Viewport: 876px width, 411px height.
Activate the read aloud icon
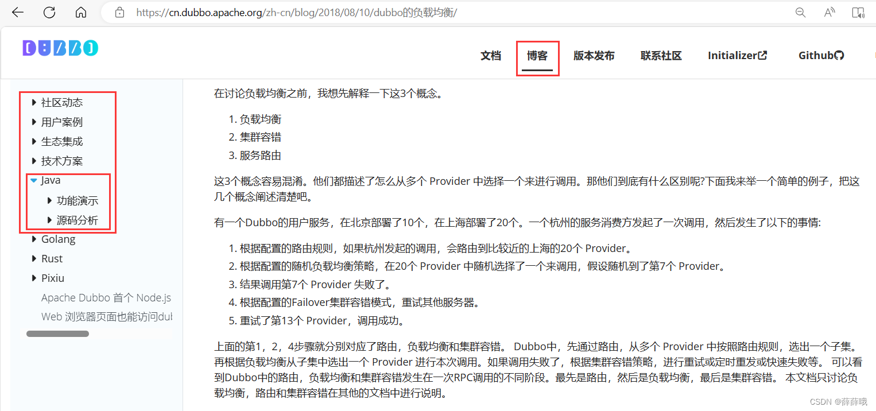[x=829, y=12]
